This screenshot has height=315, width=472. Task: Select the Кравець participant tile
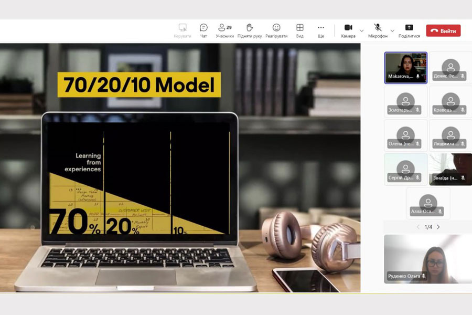(450, 102)
